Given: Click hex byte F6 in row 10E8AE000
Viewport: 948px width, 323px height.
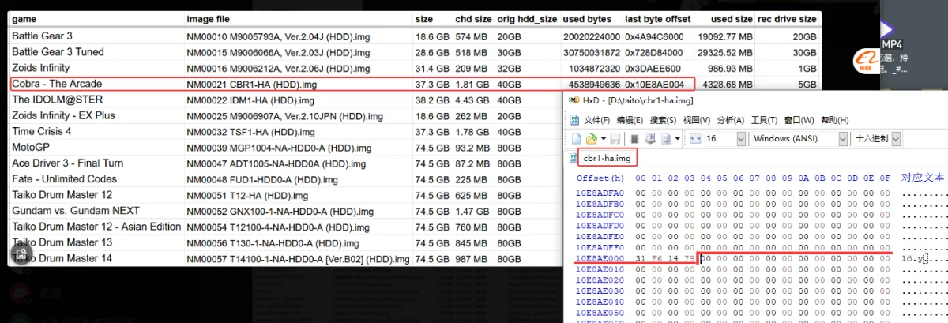Looking at the screenshot, I should click(657, 258).
